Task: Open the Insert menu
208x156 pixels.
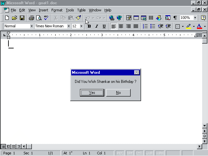Action: [43, 10]
